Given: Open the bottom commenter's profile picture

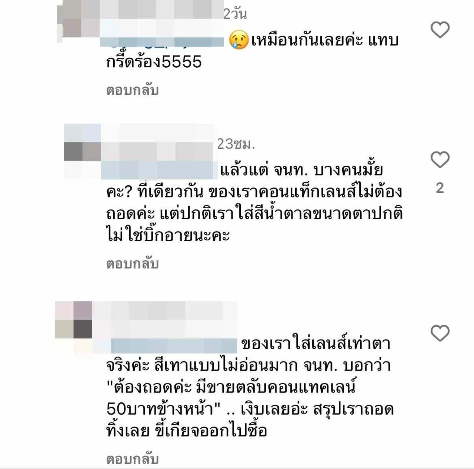Looking at the screenshot, I should [x=73, y=320].
